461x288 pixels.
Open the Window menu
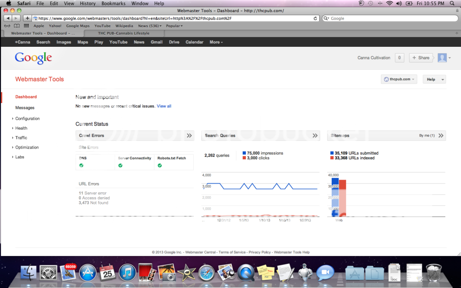tap(140, 4)
